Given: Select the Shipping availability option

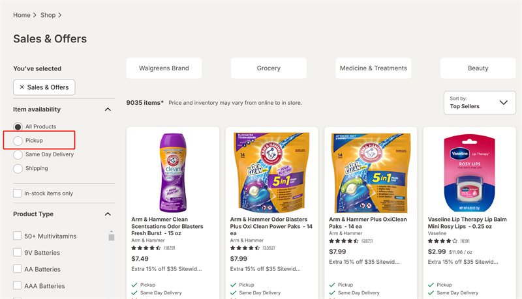Looking at the screenshot, I should 18,169.
